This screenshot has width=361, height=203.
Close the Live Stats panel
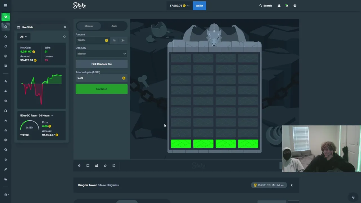pos(65,27)
